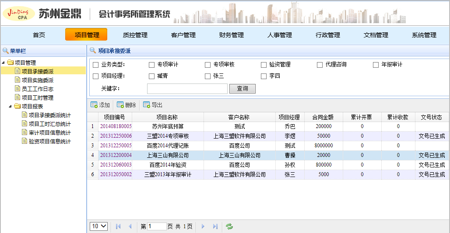
Task: Click the magnifier icon beside 项目承接委派 title
Action: click(93, 50)
